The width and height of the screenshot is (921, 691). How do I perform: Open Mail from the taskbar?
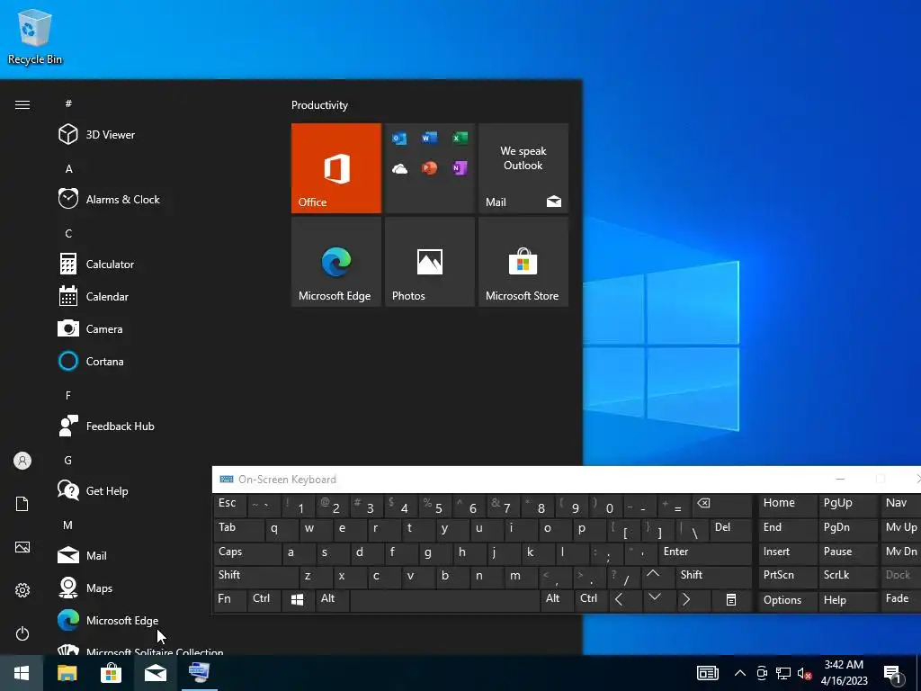coord(156,673)
